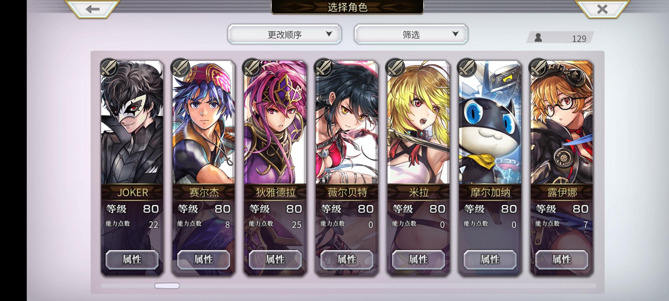Click the sword icon on 摩尔加纳's card

coord(467,67)
